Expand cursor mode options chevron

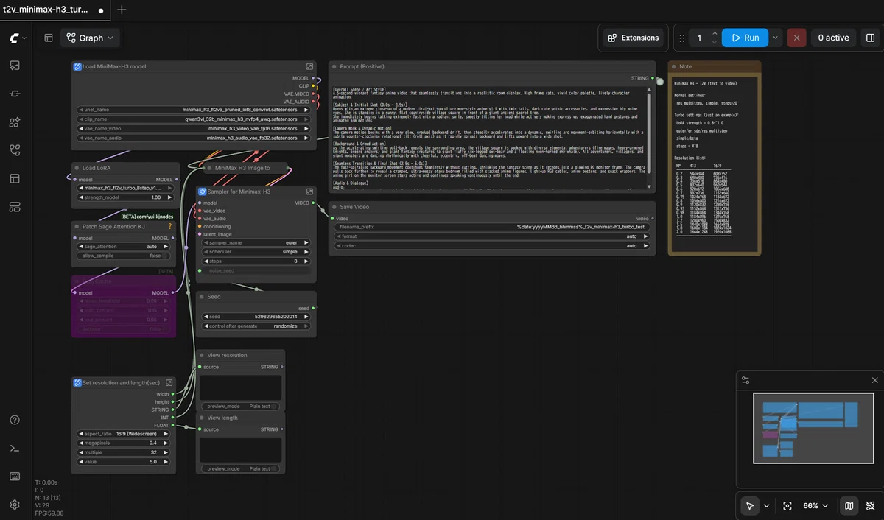(766, 506)
